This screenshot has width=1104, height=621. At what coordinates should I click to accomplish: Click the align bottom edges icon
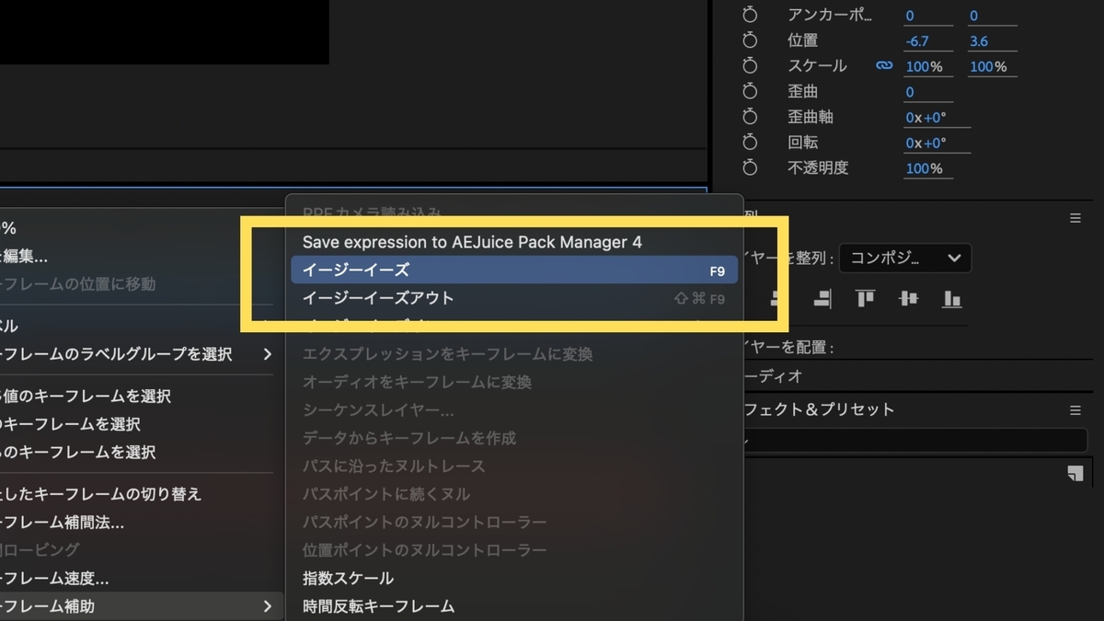coord(951,298)
